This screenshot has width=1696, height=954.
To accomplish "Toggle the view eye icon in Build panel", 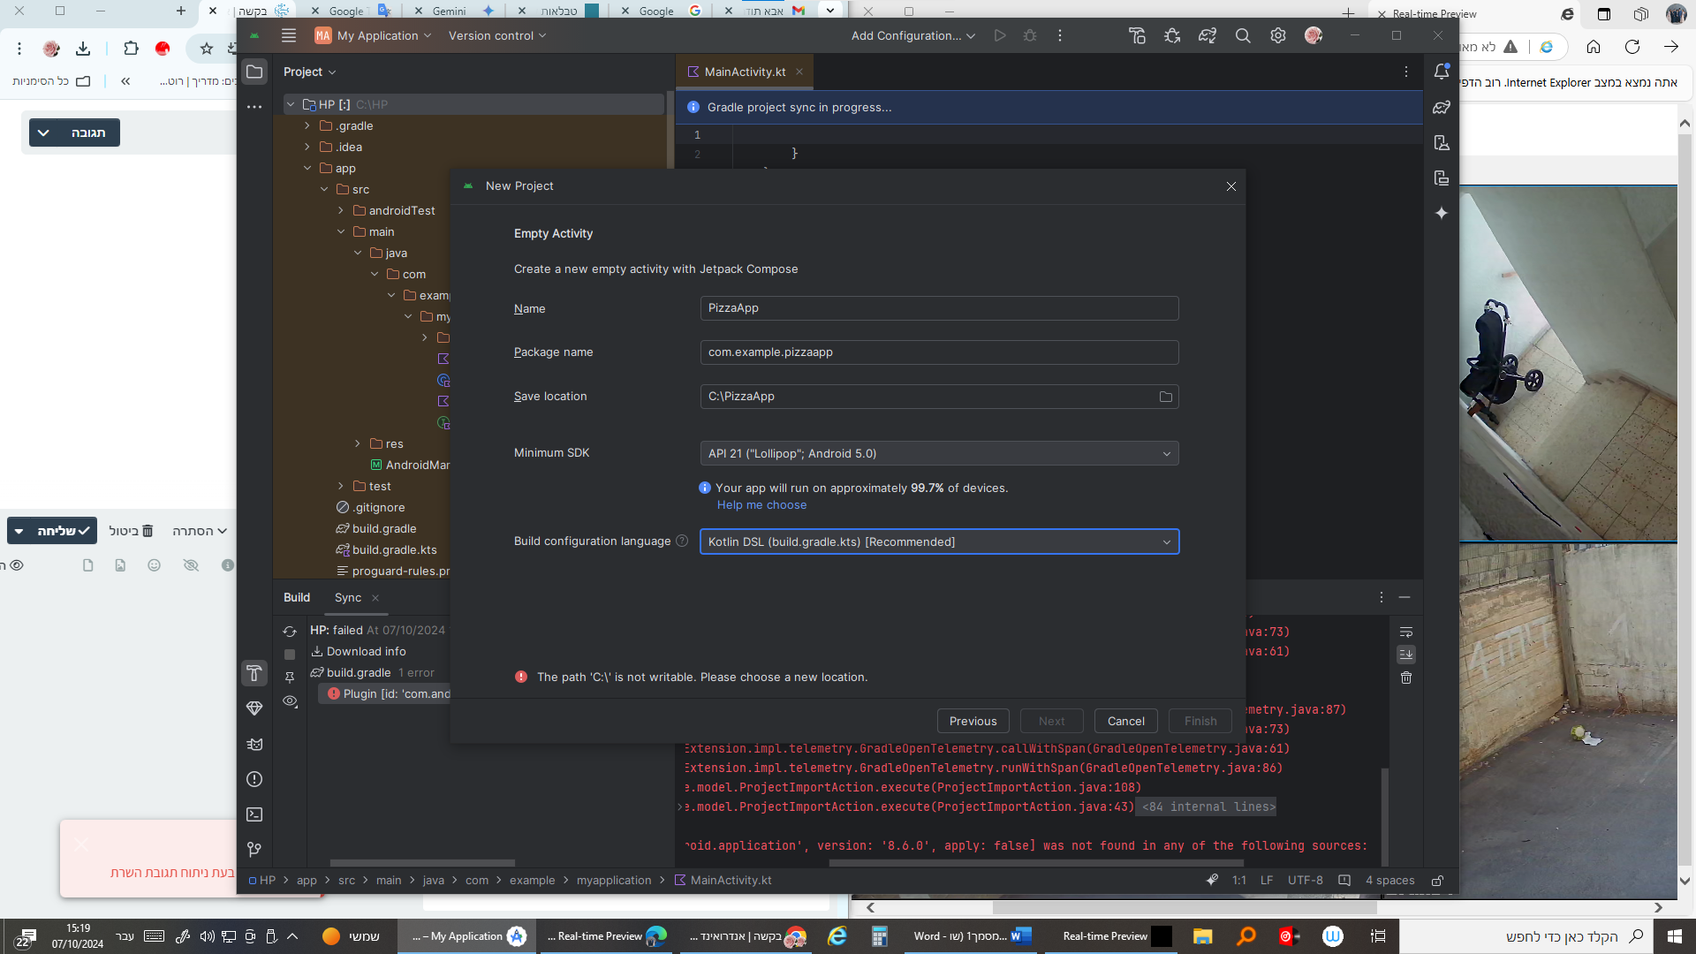I will [290, 701].
